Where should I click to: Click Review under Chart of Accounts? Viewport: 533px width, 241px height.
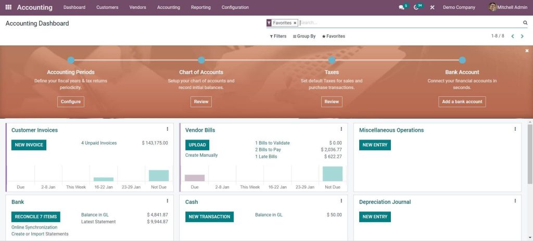(x=201, y=102)
